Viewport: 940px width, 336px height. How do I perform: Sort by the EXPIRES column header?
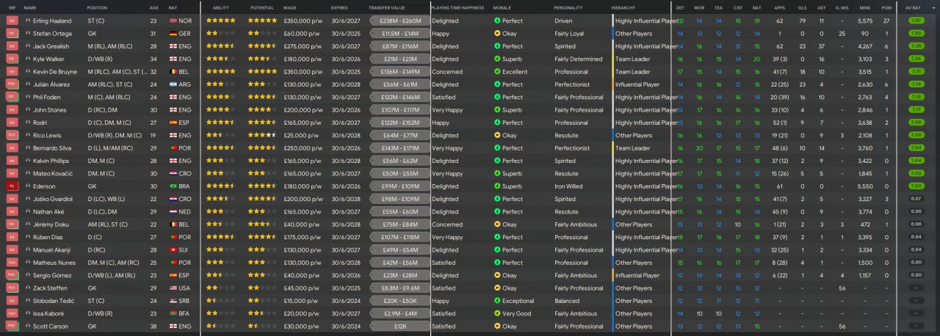point(339,7)
